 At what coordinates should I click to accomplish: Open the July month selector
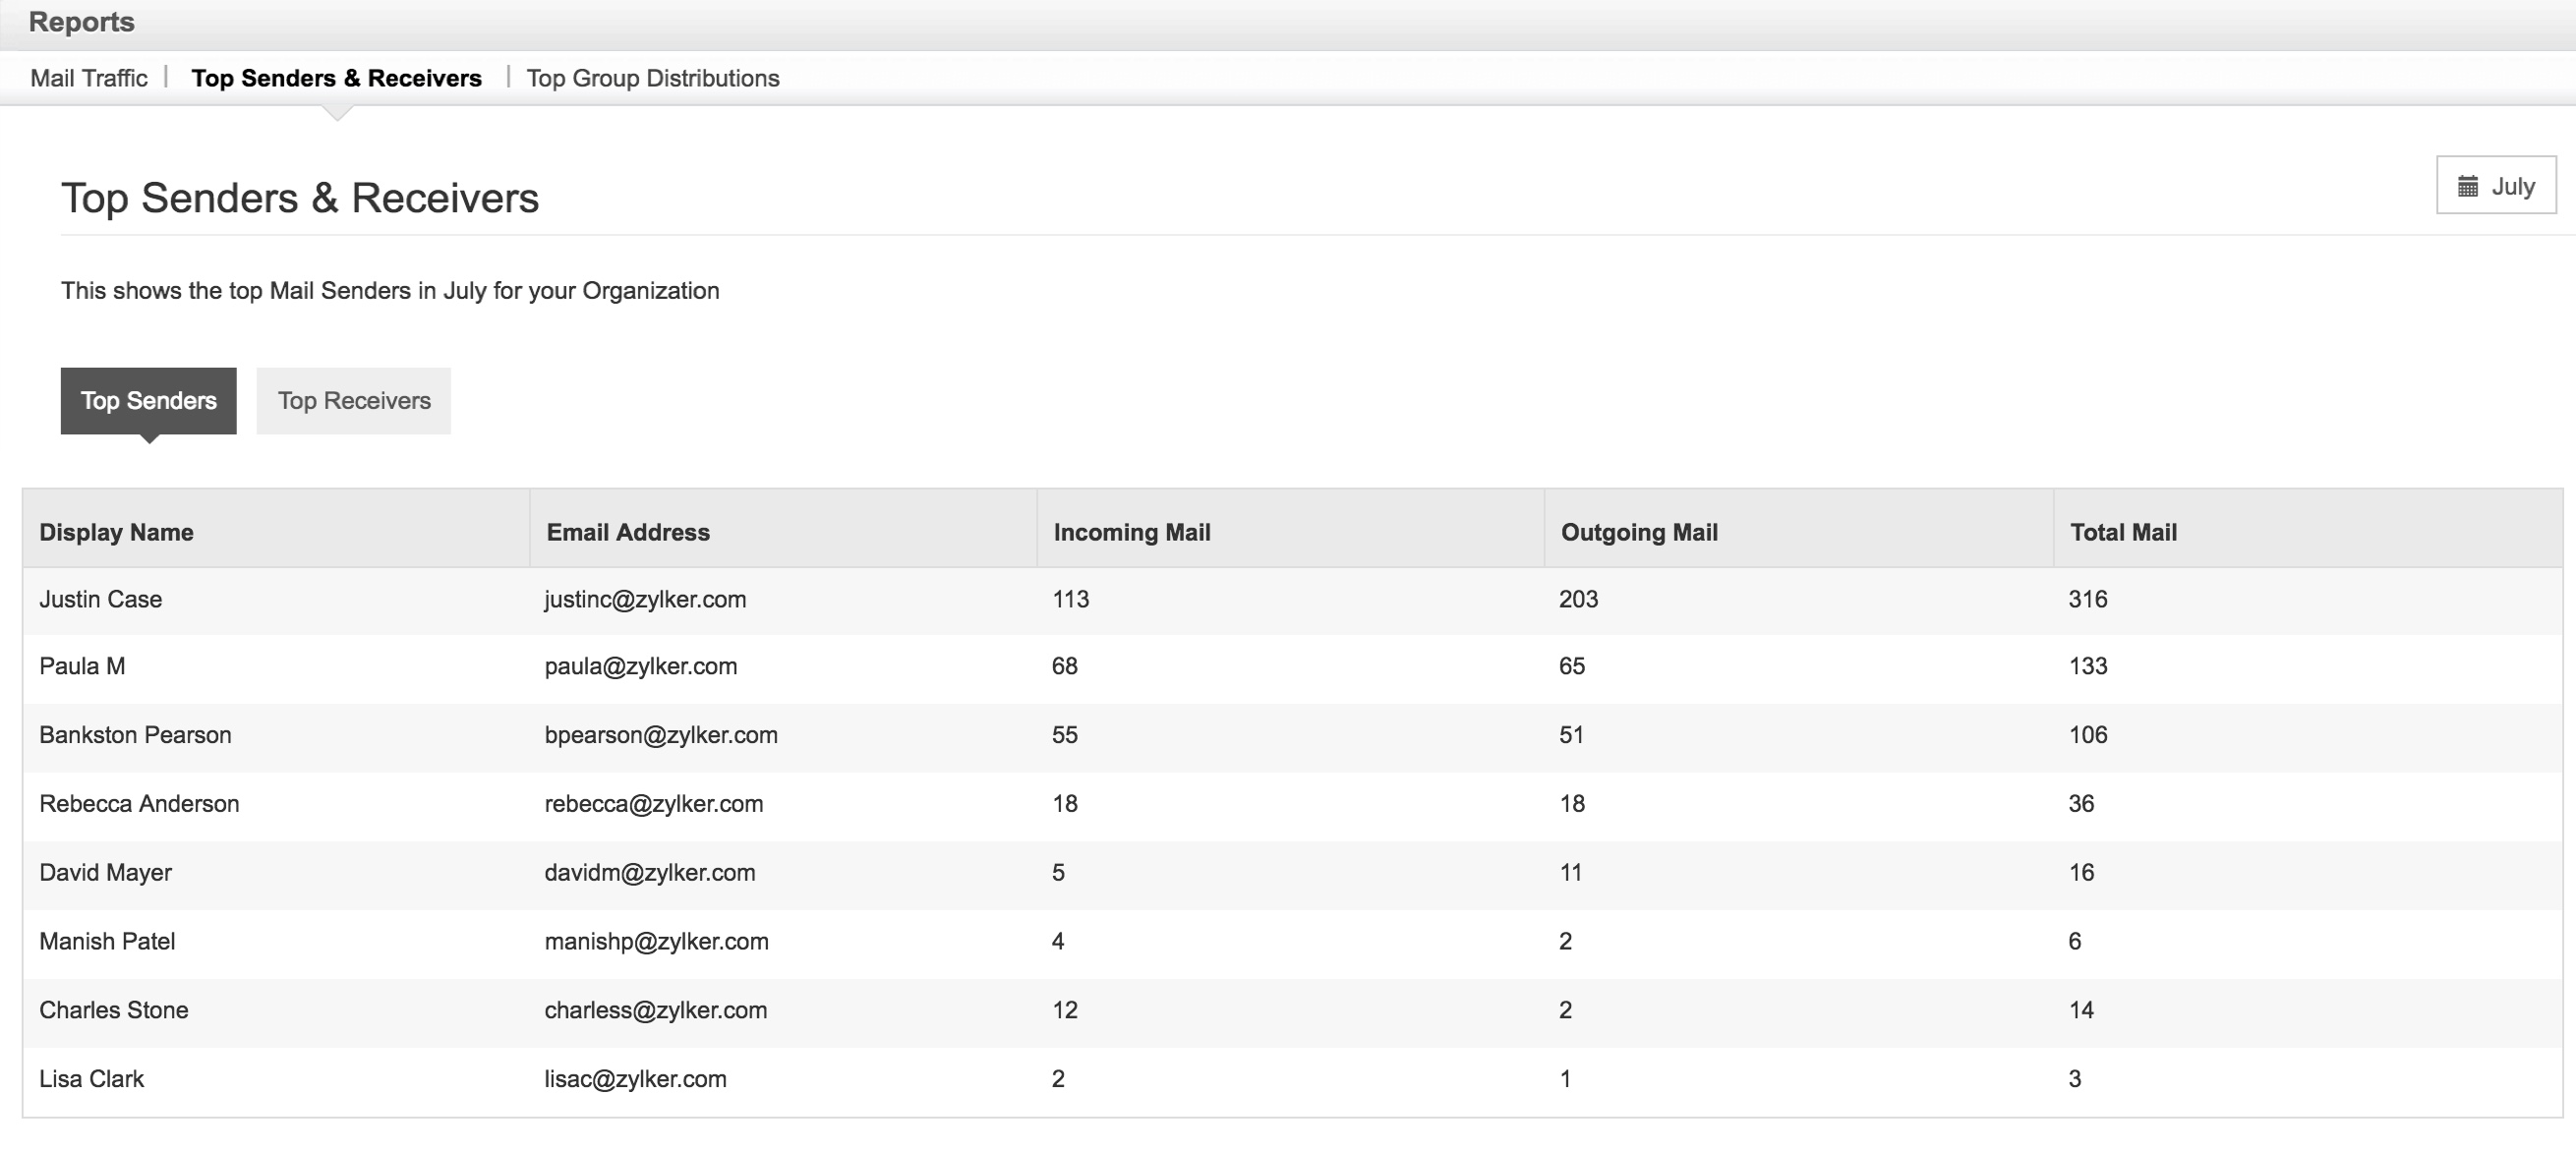tap(2496, 185)
